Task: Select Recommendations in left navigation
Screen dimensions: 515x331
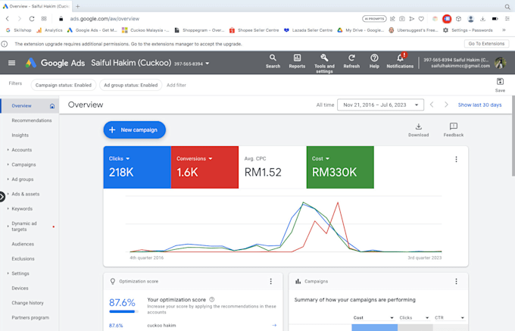Action: click(32, 120)
